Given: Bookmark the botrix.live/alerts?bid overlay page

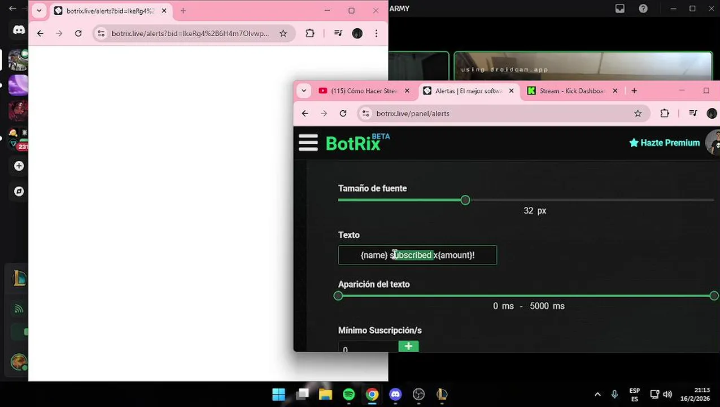Looking at the screenshot, I should (283, 33).
